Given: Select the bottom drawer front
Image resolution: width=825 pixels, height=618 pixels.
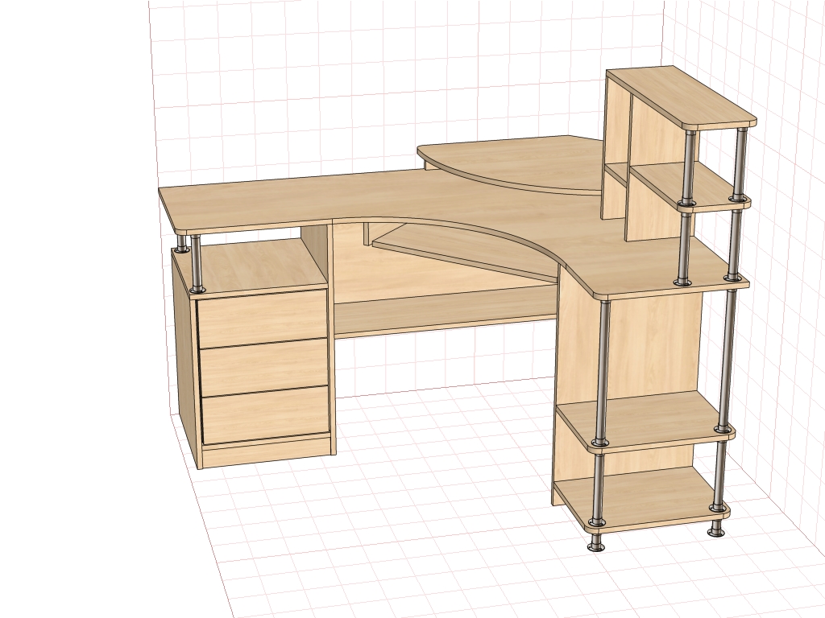Looking at the screenshot, I should coord(266,414).
